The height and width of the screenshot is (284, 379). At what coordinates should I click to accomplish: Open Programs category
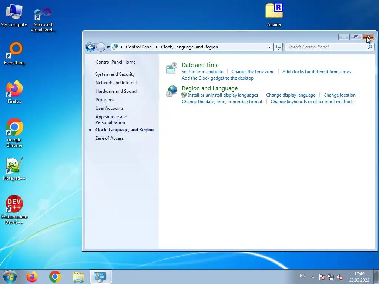click(x=105, y=100)
